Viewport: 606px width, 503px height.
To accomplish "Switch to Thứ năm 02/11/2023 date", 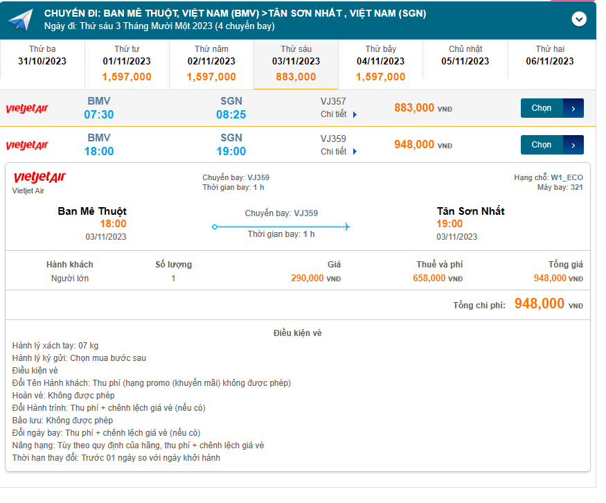I will pos(211,63).
